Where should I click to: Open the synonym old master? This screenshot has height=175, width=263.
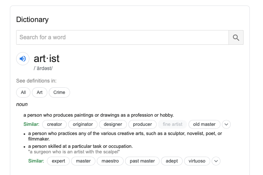pyautogui.click(x=204, y=124)
